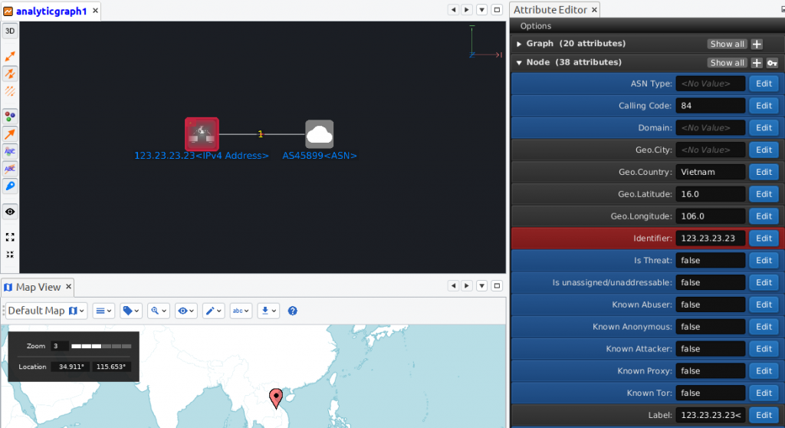This screenshot has width=785, height=428.
Task: Collapse the Node attributes section
Action: click(x=519, y=63)
